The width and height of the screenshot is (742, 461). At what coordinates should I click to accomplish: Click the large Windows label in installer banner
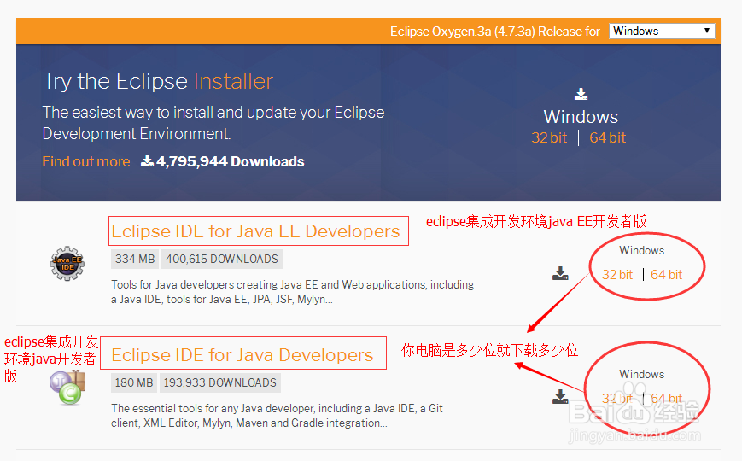click(x=581, y=117)
